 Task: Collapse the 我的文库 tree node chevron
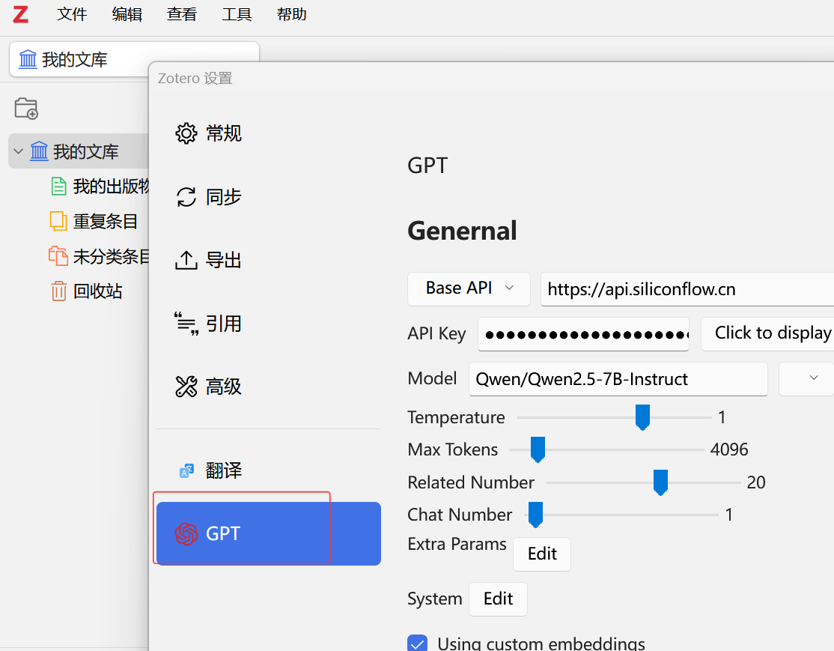click(x=18, y=151)
